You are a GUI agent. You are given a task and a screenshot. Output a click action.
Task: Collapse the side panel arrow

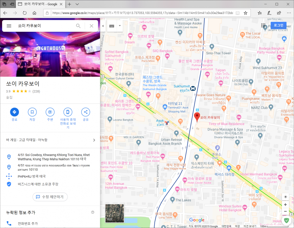coord(103,26)
